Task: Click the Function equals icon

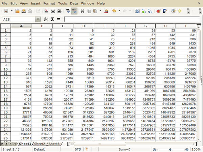Action: coord(59,19)
